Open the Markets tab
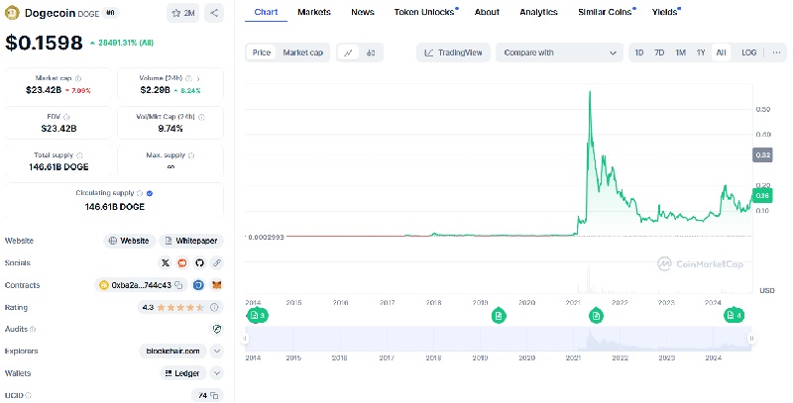Viewport: 793px width, 403px height. [314, 12]
